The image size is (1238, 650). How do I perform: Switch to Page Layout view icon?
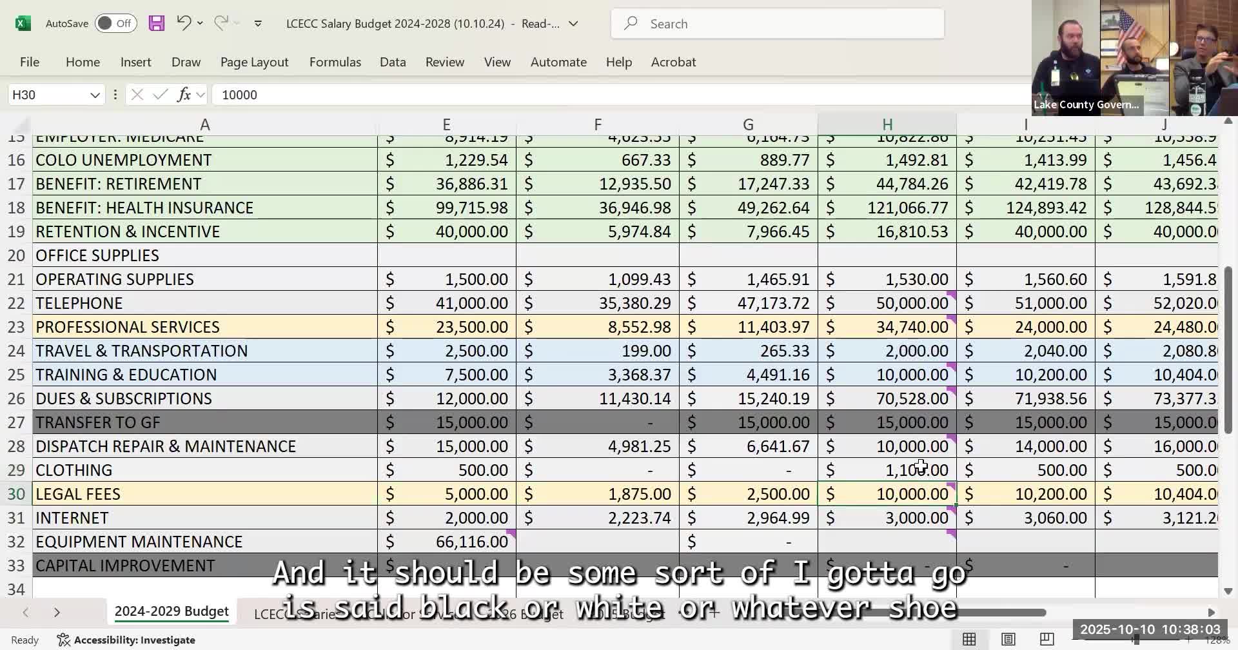coord(1008,639)
